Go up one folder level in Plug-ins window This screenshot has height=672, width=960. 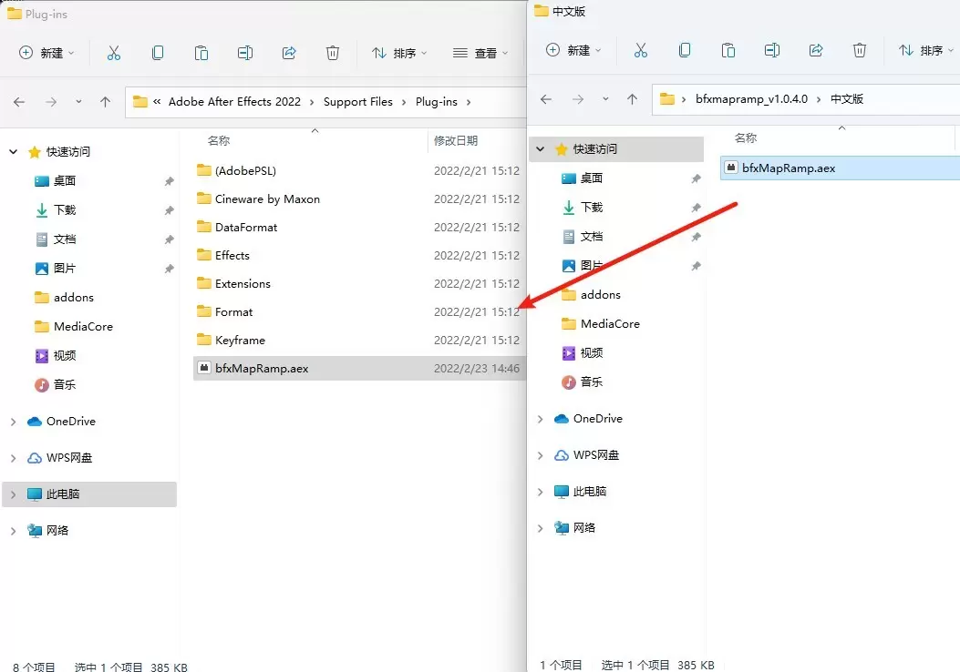click(x=106, y=102)
